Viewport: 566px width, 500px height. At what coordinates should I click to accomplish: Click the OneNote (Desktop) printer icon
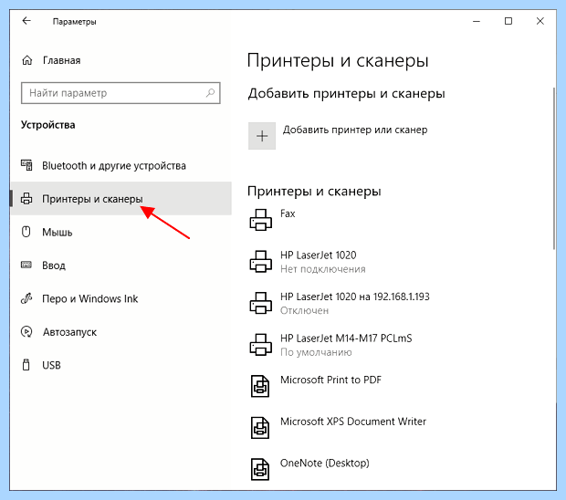(x=260, y=469)
